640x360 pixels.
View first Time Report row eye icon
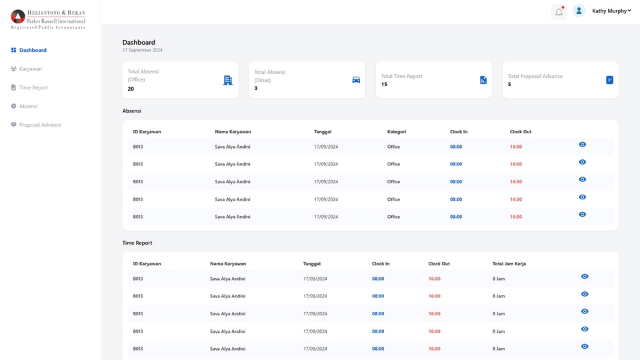pos(585,277)
